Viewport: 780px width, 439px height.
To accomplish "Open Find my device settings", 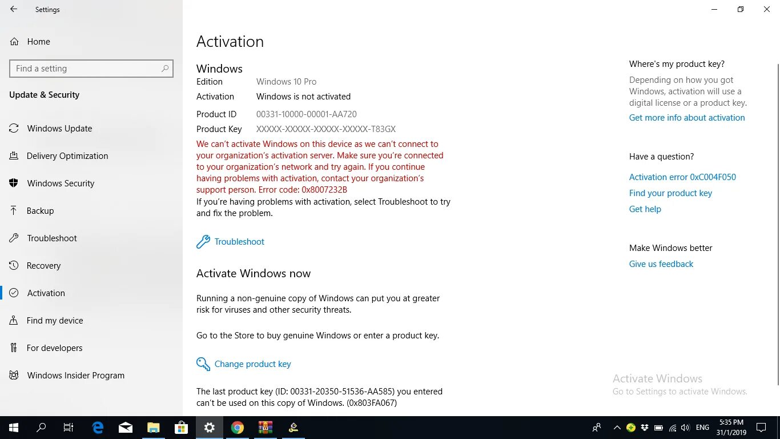I will 91,320.
